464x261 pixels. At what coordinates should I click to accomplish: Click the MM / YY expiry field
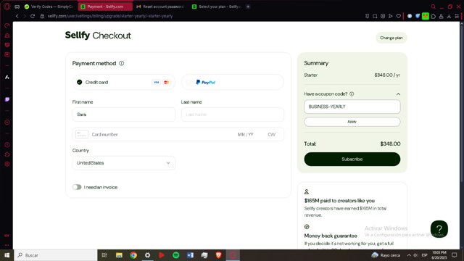(x=245, y=134)
